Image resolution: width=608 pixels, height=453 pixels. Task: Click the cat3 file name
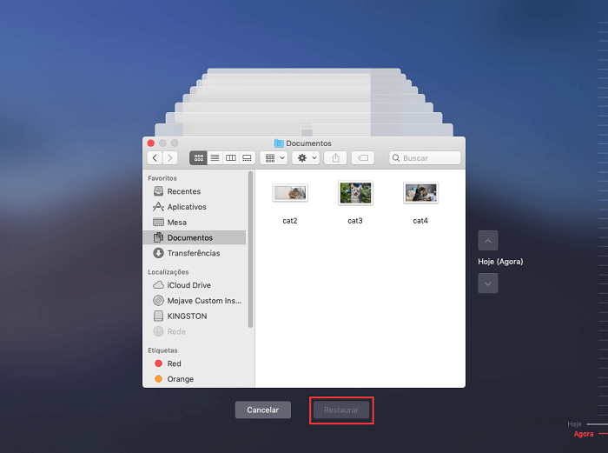(x=355, y=221)
